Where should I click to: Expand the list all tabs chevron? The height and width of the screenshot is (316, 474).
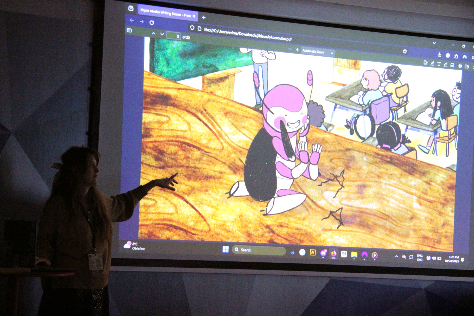pyautogui.click(x=434, y=43)
